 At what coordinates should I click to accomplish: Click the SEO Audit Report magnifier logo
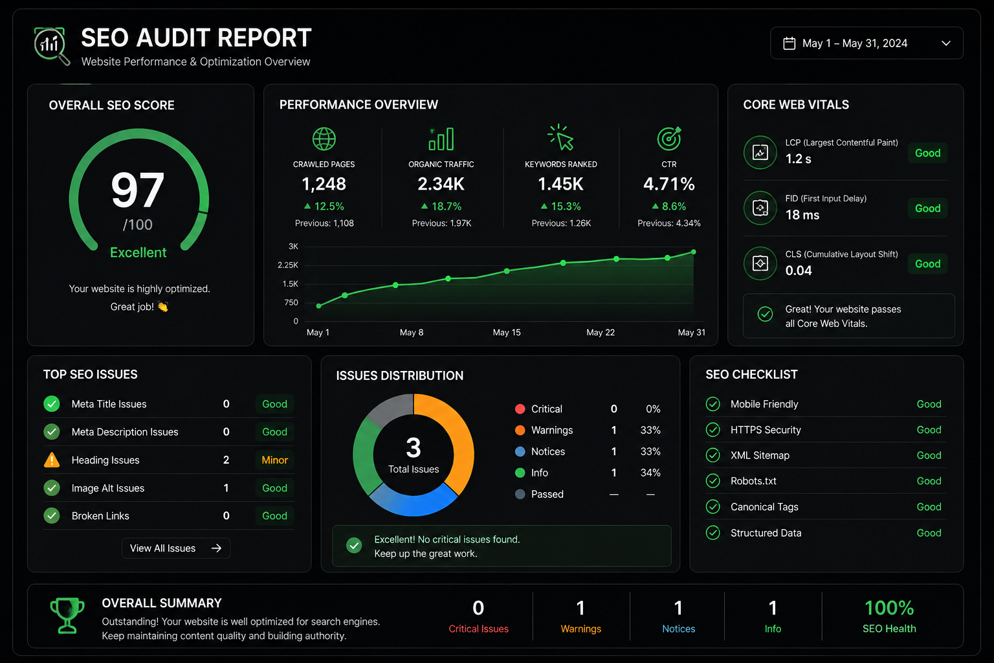pos(52,46)
